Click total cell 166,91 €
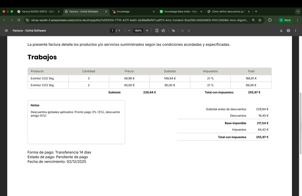This screenshot has height=196, width=302. (x=251, y=78)
